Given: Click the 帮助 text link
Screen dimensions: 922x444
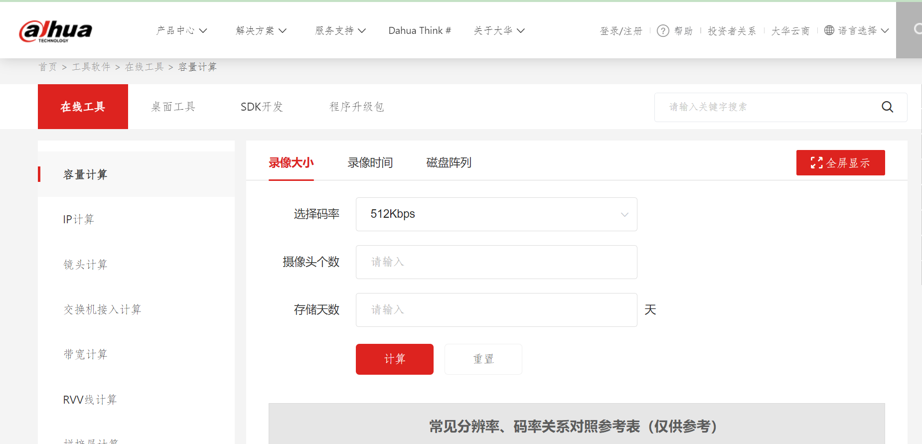Looking at the screenshot, I should click(x=683, y=31).
